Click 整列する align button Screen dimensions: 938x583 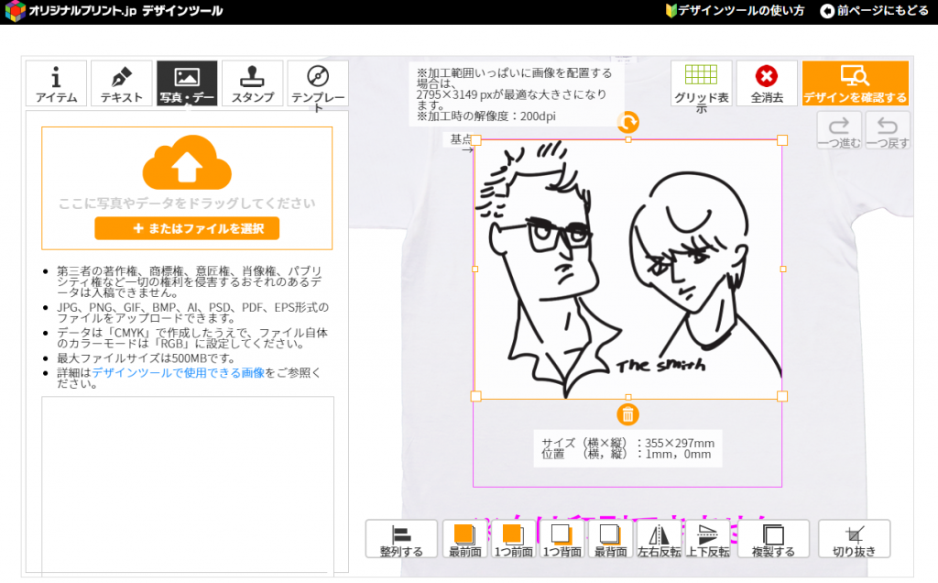401,539
